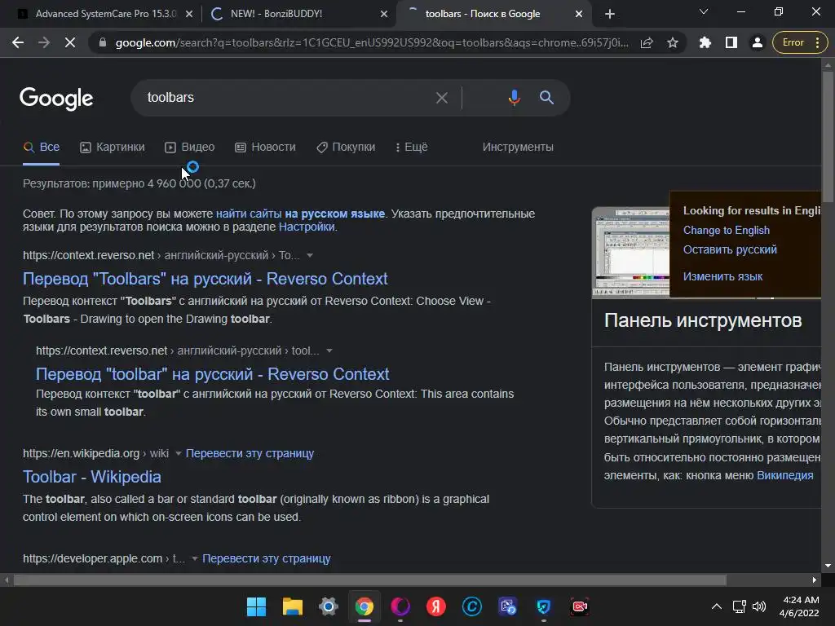Open the Википедия link in knowledge panel
Screen dimensions: 835x626
(x=785, y=476)
